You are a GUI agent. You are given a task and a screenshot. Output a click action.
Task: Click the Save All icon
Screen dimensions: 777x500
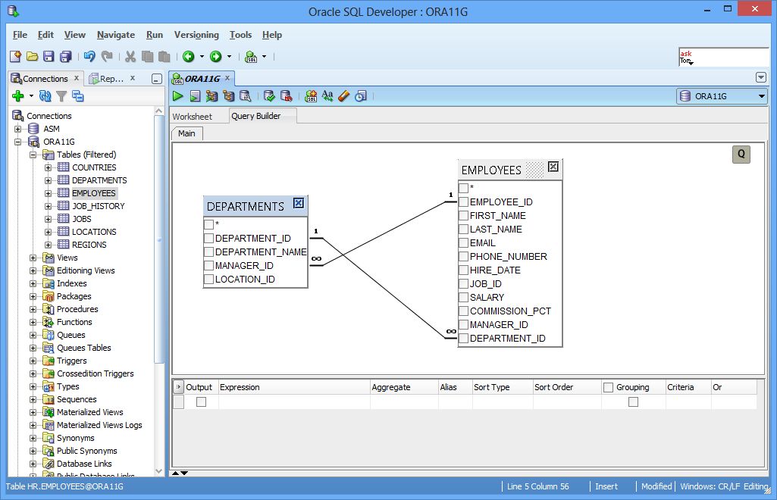65,56
